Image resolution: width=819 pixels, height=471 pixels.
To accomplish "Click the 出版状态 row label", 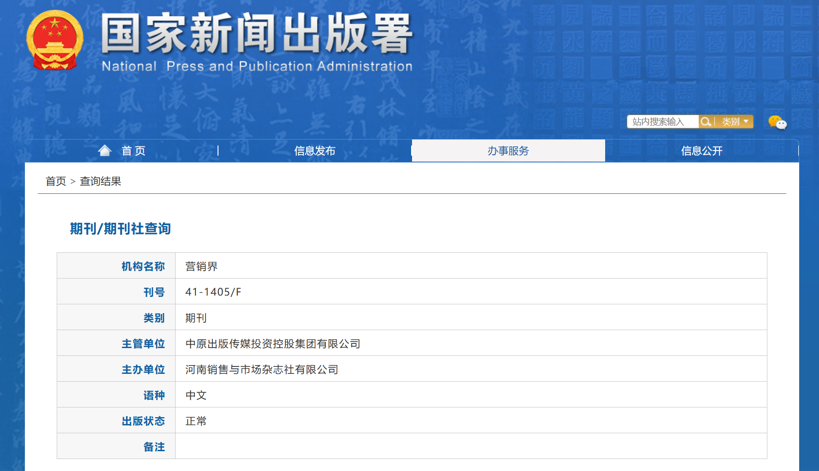I will coord(143,421).
